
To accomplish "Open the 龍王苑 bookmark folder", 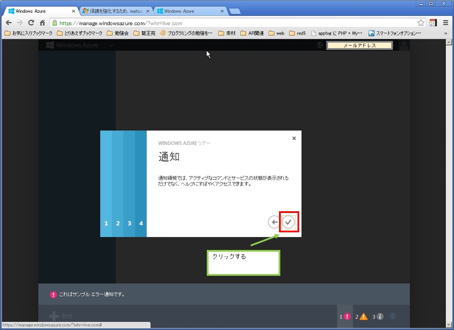I will click(x=144, y=33).
